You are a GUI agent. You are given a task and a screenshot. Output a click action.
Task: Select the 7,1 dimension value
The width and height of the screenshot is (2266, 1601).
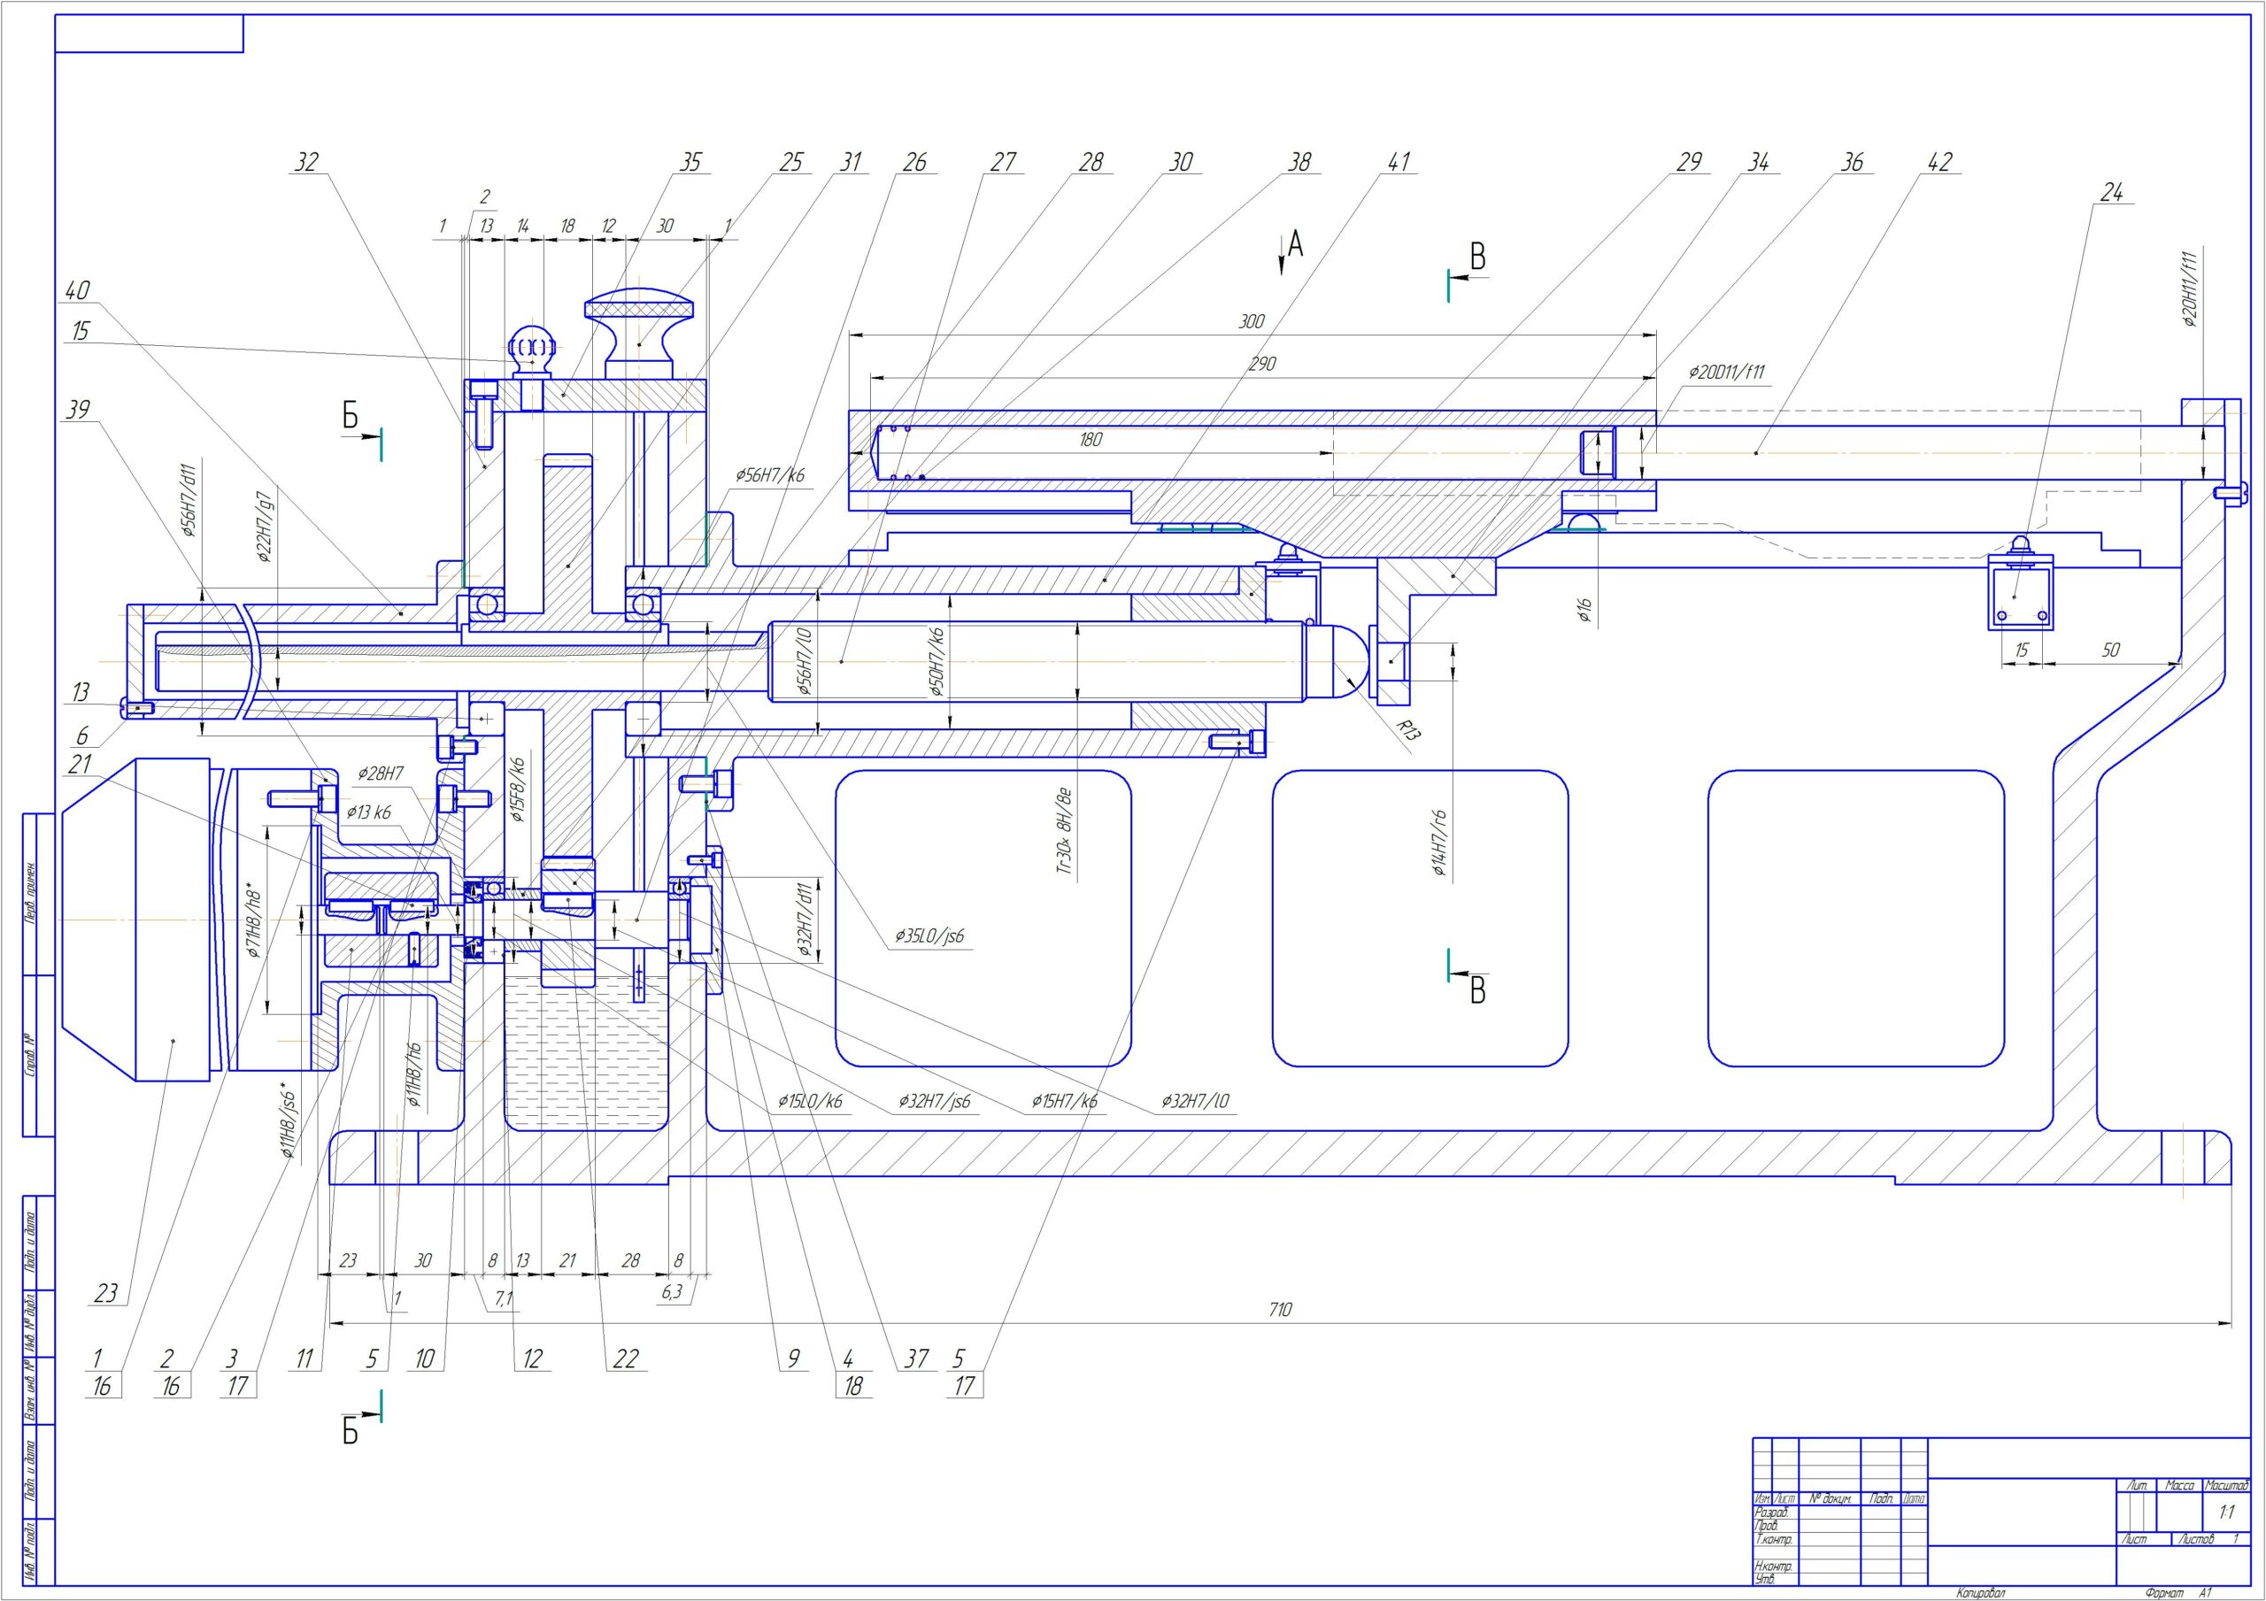point(503,1299)
